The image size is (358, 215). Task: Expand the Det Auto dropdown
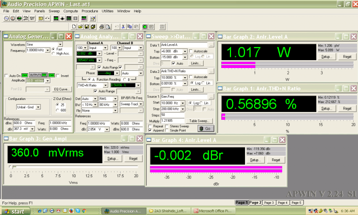[x=95, y=99]
